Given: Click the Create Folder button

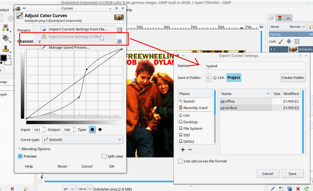Looking at the screenshot, I should (293, 78).
